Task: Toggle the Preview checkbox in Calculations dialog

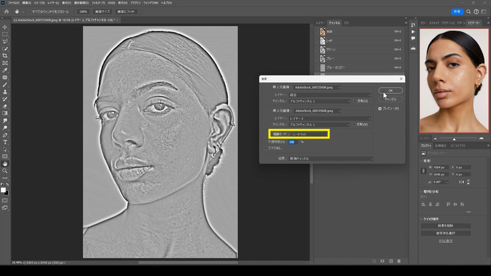Action: click(381, 109)
